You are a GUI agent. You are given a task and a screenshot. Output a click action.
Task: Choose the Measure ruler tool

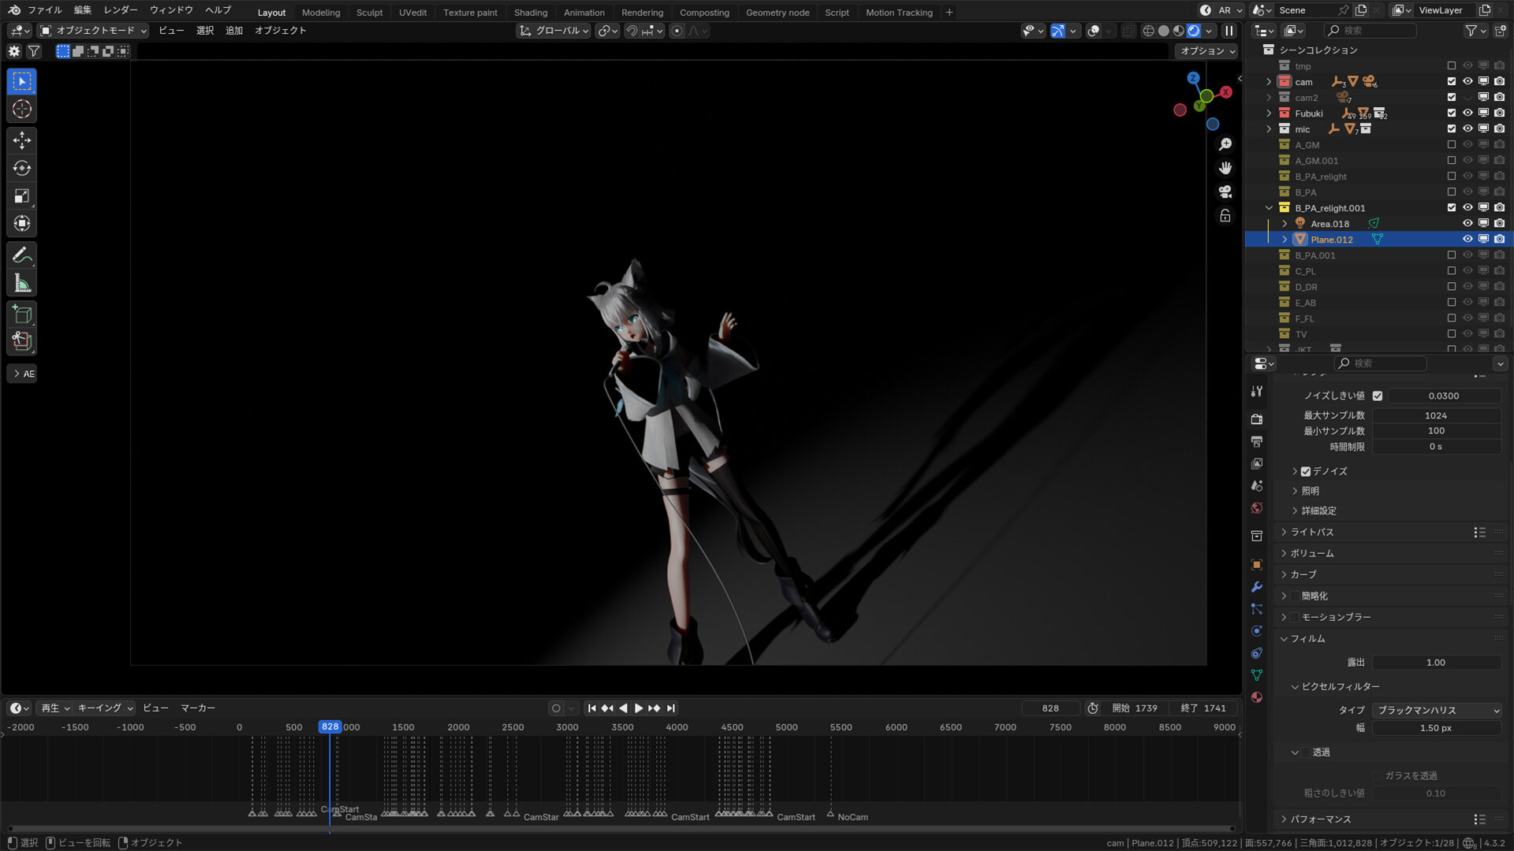click(22, 283)
